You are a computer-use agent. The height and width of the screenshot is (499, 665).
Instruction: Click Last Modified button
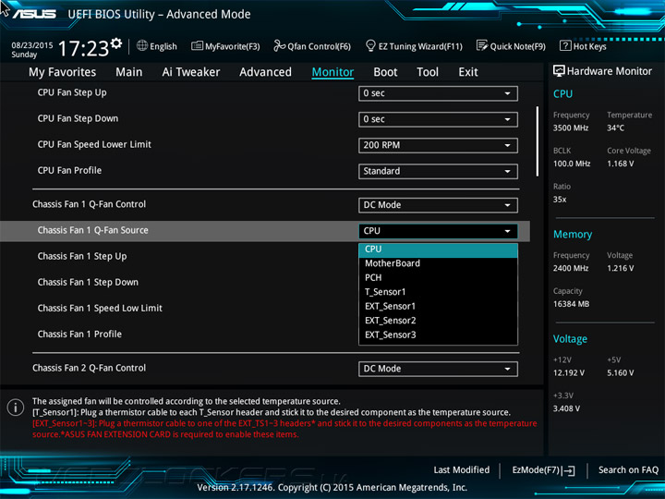[462, 469]
